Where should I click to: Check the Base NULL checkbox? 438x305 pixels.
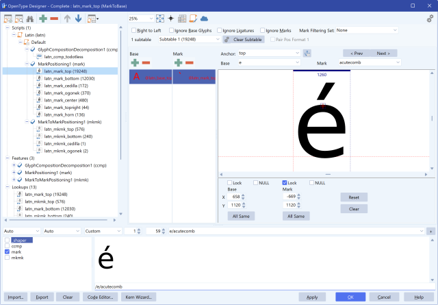tap(255, 183)
